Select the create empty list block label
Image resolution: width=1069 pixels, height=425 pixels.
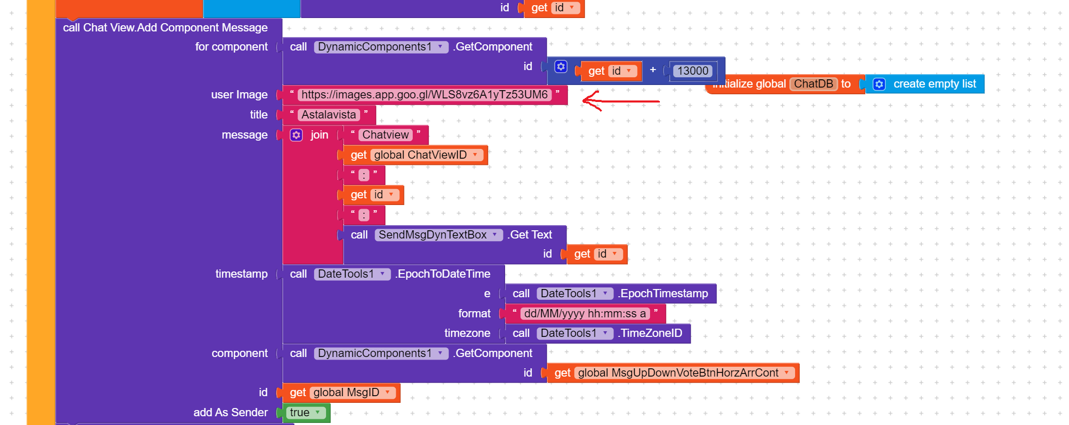point(934,84)
